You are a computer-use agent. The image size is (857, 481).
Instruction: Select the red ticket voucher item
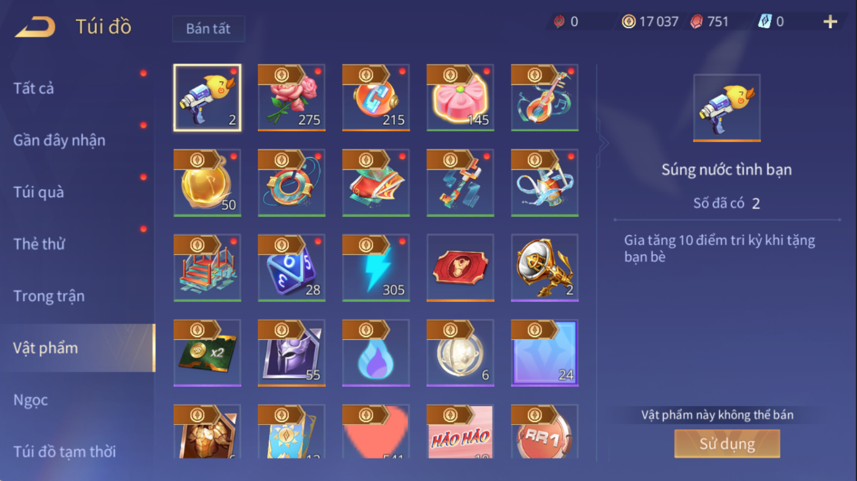[x=460, y=268]
